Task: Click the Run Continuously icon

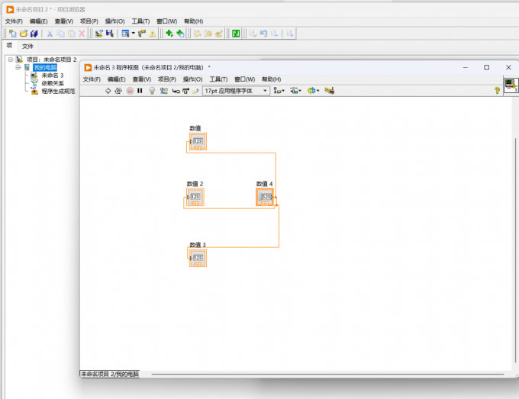Action: coord(118,91)
